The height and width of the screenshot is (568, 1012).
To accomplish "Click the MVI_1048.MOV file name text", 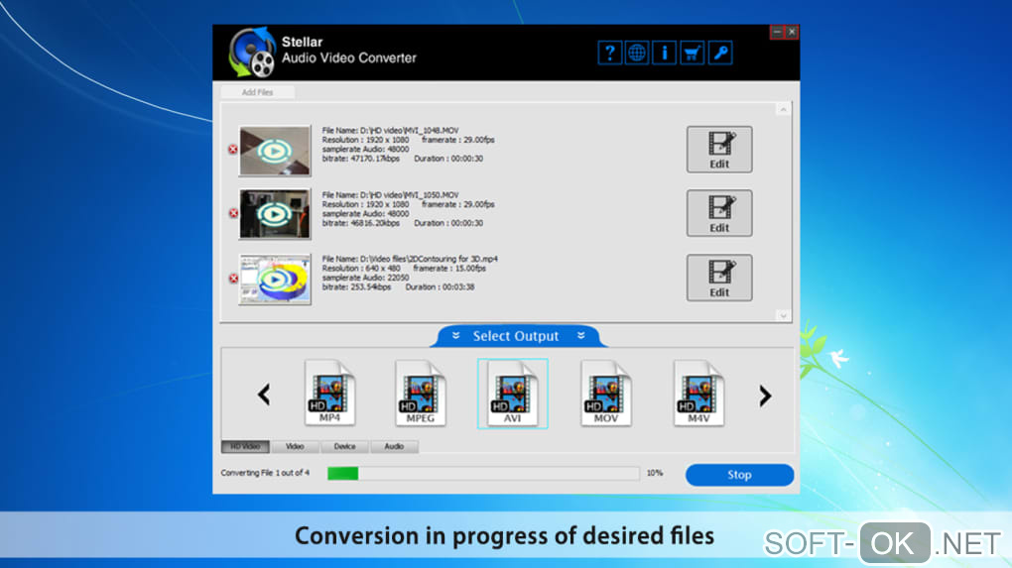I will click(391, 130).
